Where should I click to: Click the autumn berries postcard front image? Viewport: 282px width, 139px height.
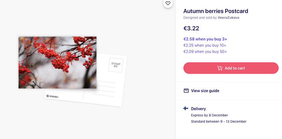58,62
